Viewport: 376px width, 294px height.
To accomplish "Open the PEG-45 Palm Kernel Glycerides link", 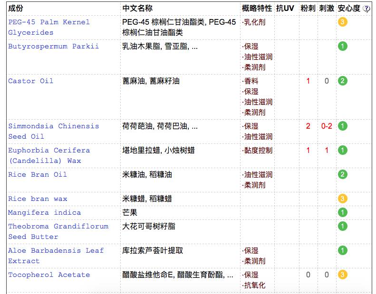I will pos(49,28).
